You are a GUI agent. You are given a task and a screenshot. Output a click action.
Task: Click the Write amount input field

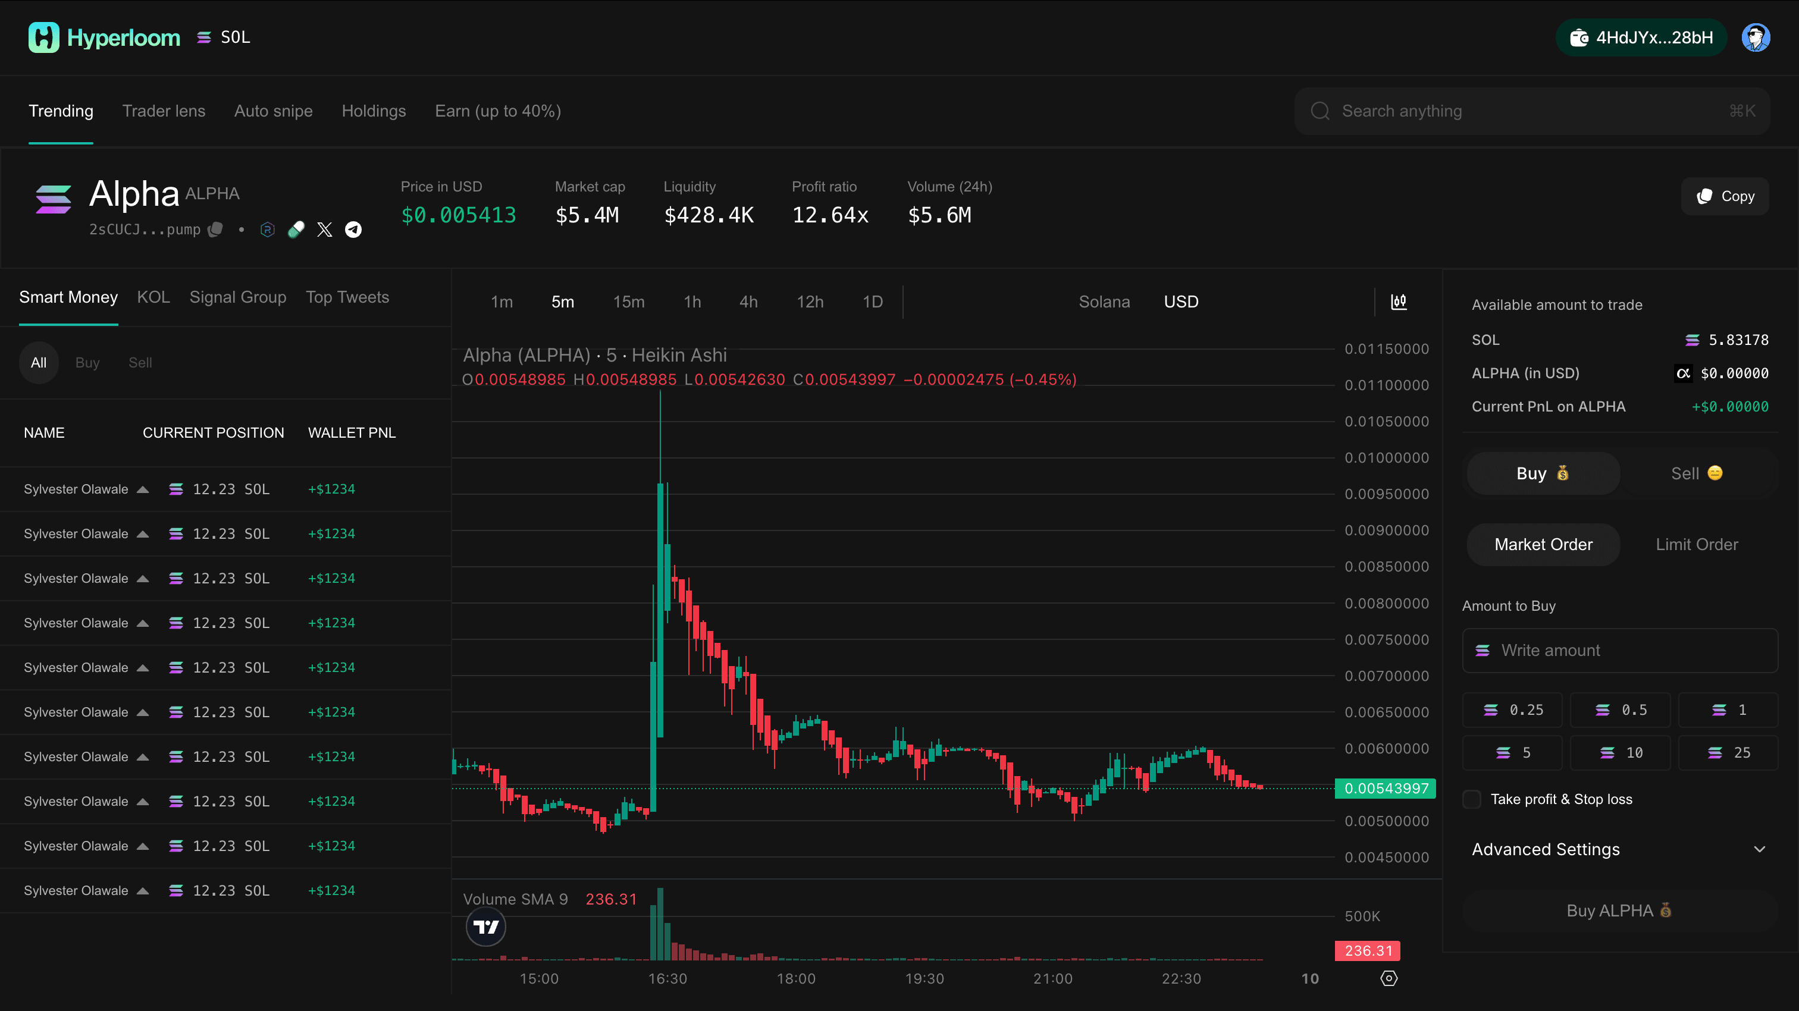coord(1620,651)
